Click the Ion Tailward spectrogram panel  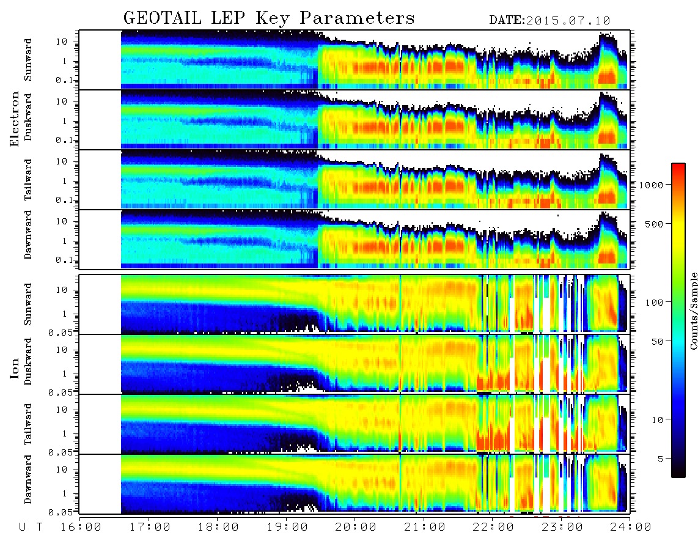pyautogui.click(x=355, y=424)
